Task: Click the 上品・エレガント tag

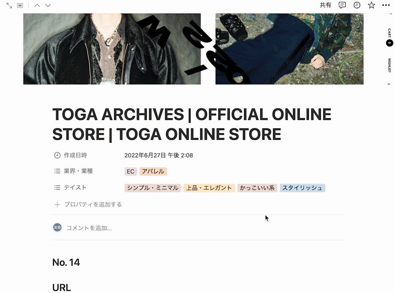Action: click(209, 188)
